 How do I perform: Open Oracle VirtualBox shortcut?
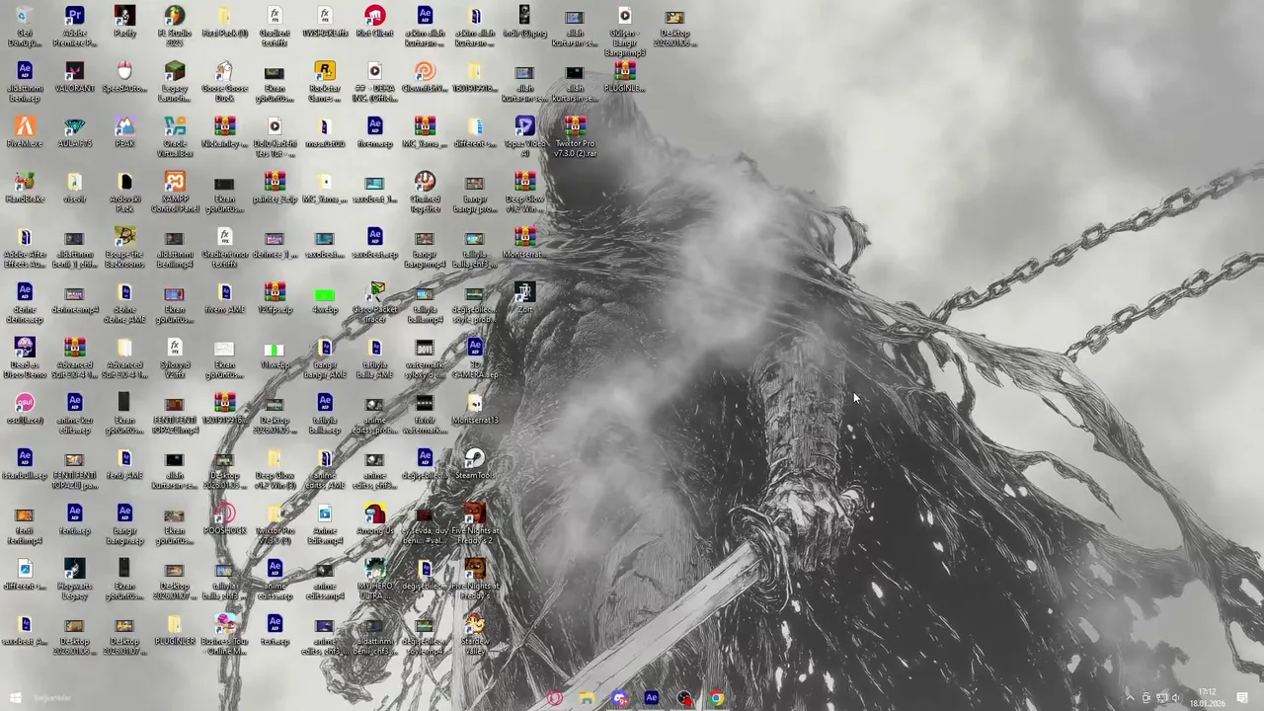click(x=175, y=136)
